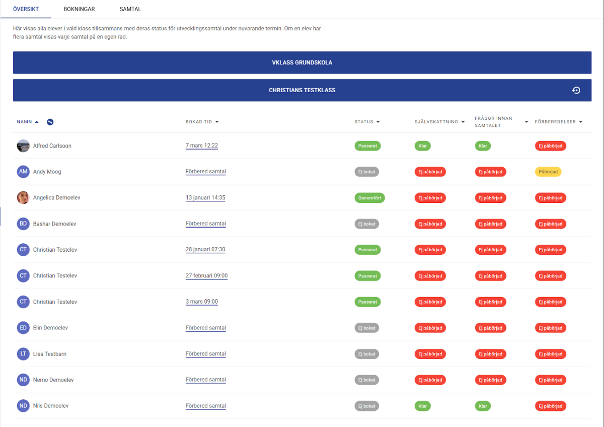The width and height of the screenshot is (604, 427).
Task: Click the BD avatar for Bashar Demoelev
Action: [23, 224]
